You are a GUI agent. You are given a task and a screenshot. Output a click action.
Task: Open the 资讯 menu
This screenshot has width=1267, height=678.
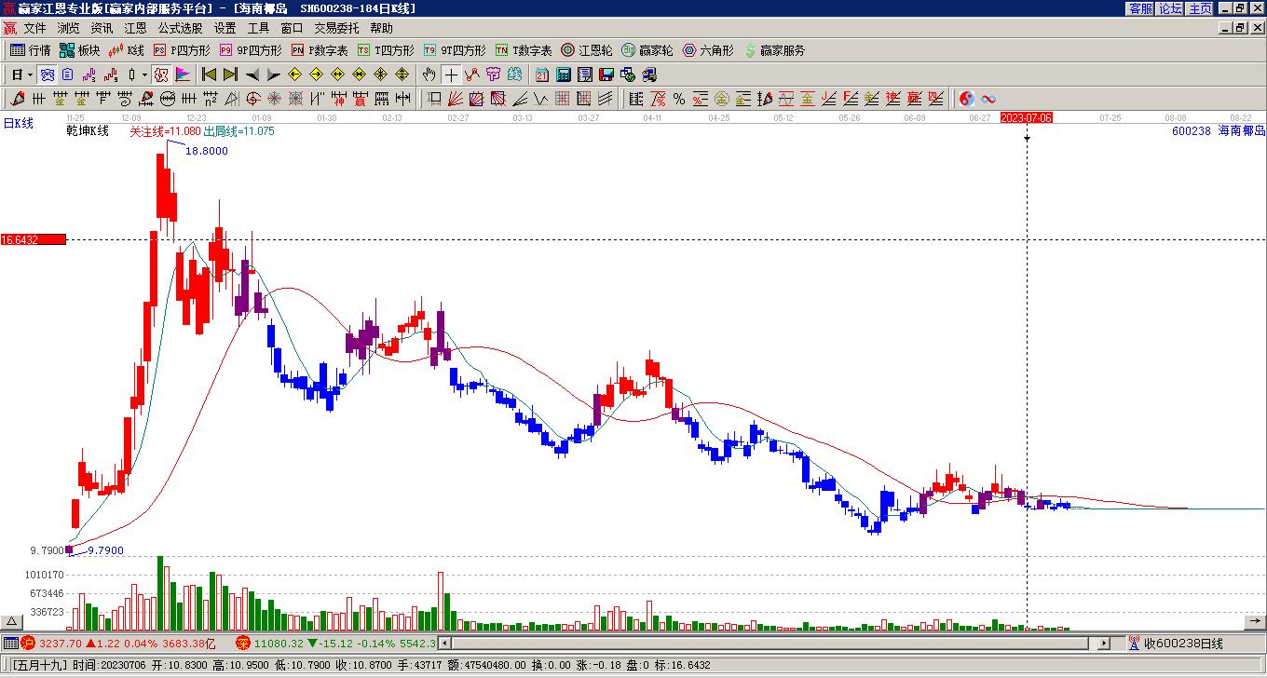point(102,29)
